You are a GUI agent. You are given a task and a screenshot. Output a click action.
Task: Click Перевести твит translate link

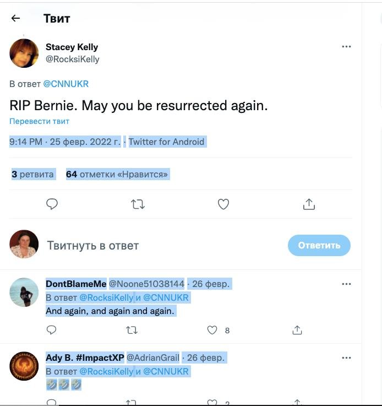tap(39, 121)
